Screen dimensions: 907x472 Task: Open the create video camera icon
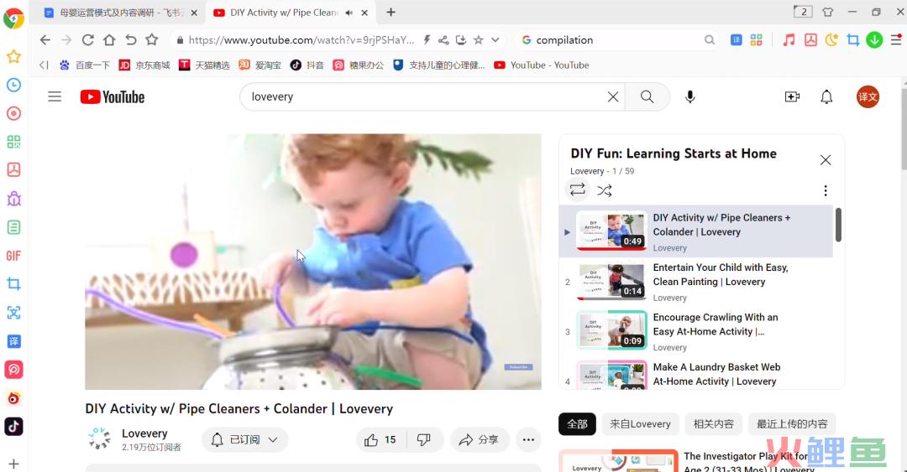click(792, 97)
